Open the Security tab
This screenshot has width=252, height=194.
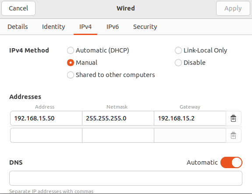145,27
